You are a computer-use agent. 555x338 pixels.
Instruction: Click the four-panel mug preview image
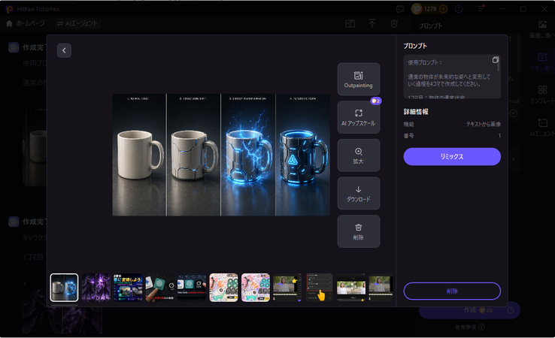coord(221,155)
